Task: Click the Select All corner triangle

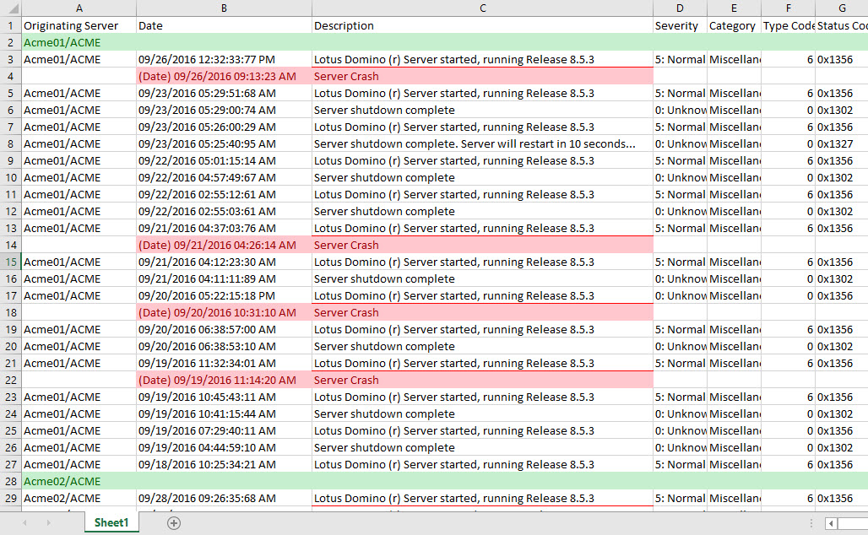Action: coord(13,8)
